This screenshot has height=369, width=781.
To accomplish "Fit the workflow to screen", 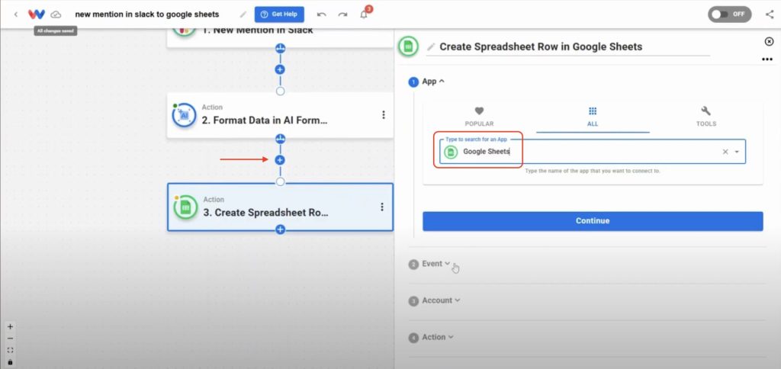I will tap(10, 351).
